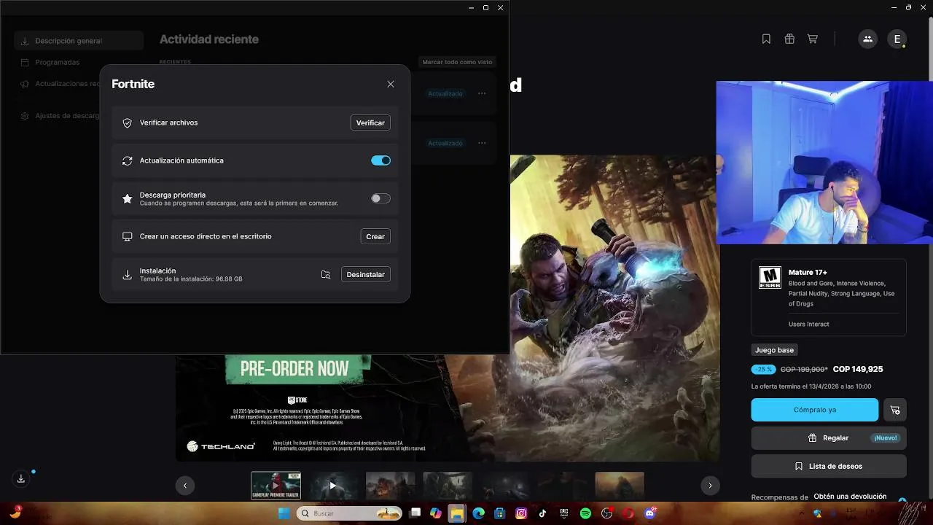Select the fourth carousel thumbnail
This screenshot has width=933, height=525.
(x=448, y=486)
